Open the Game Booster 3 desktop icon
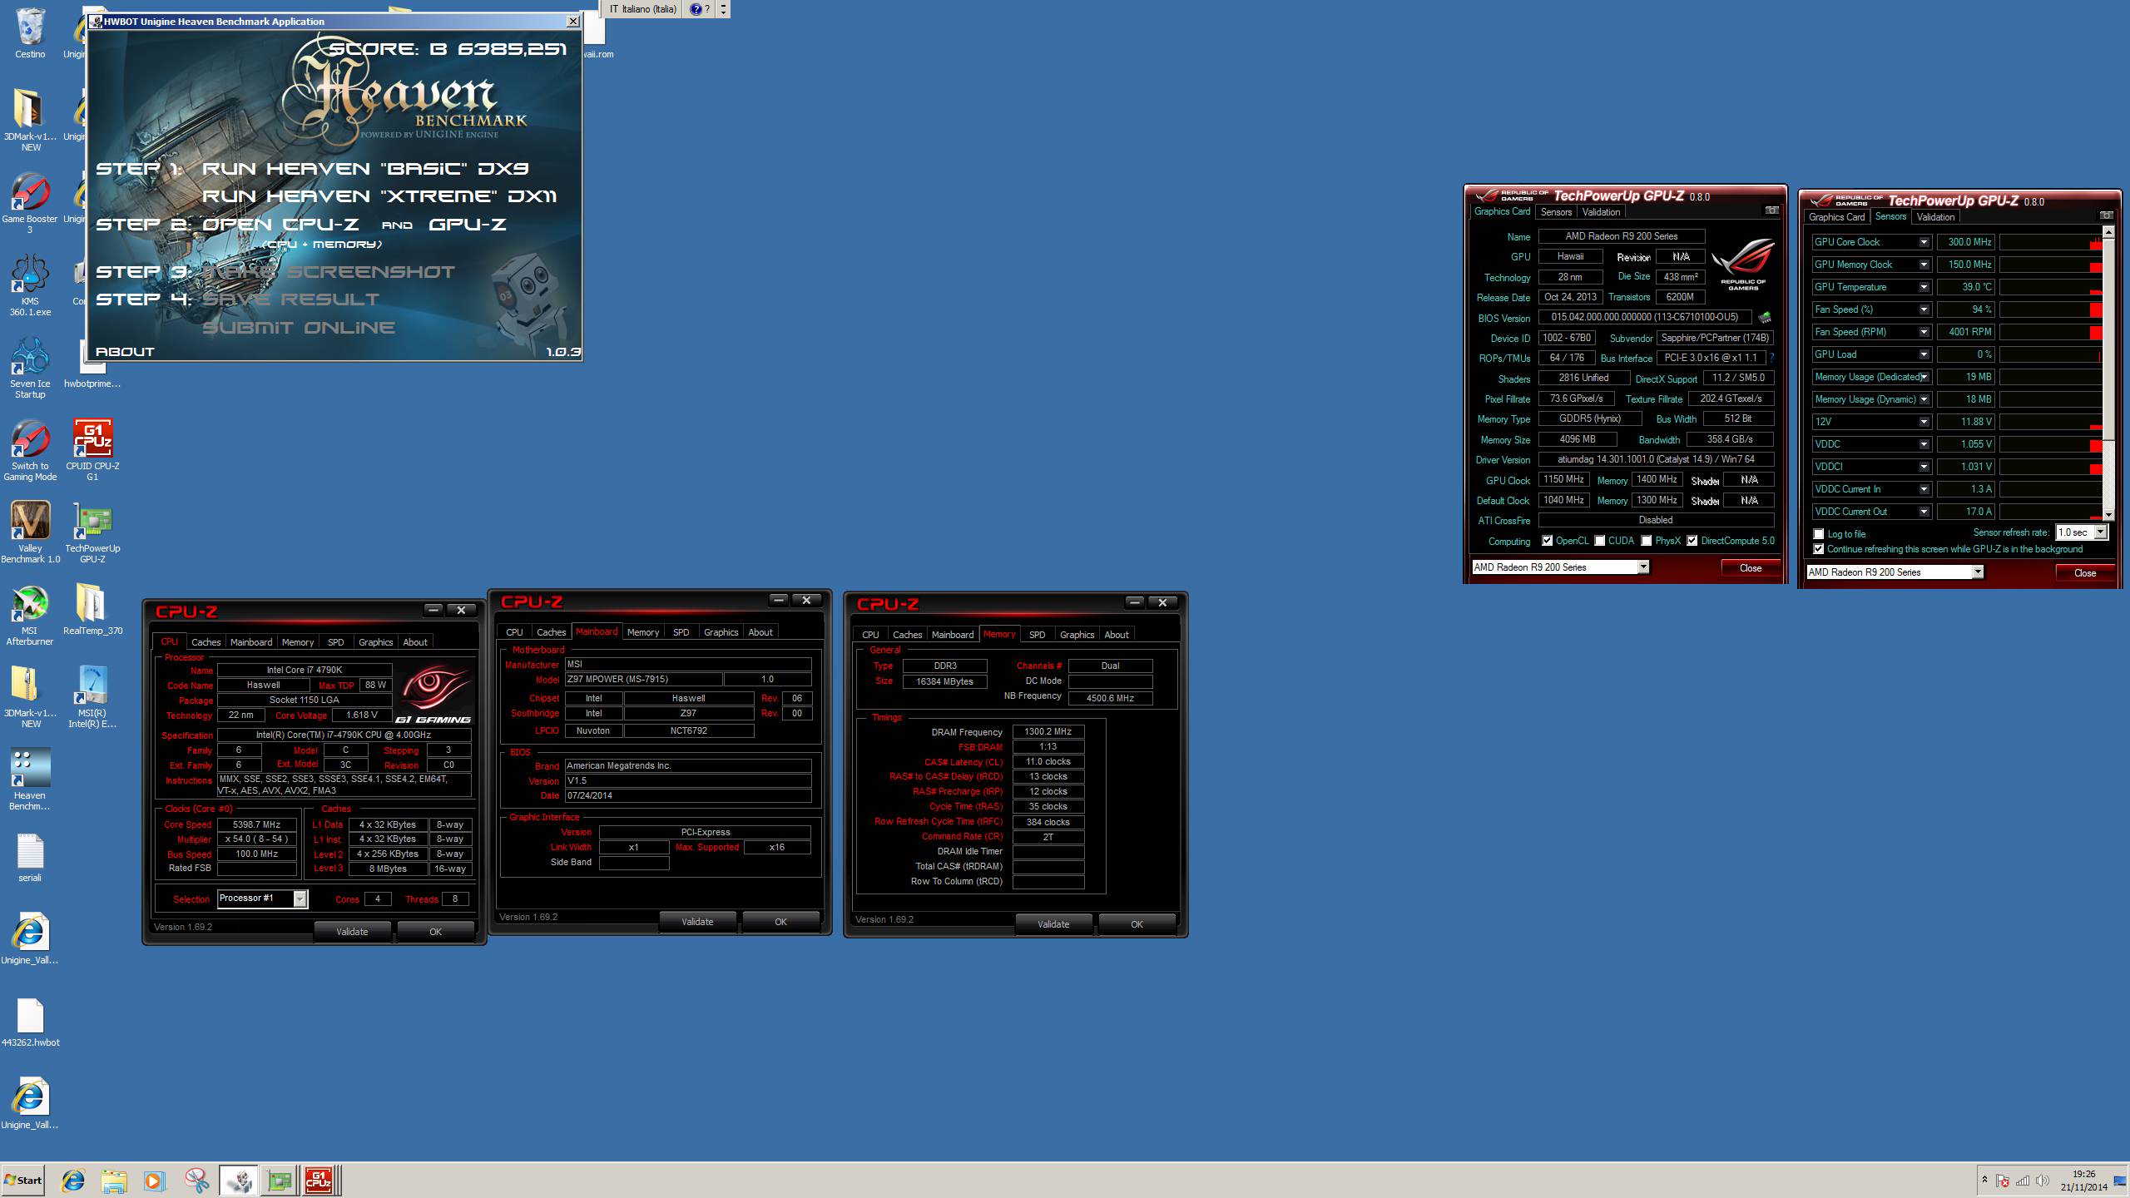 30,203
